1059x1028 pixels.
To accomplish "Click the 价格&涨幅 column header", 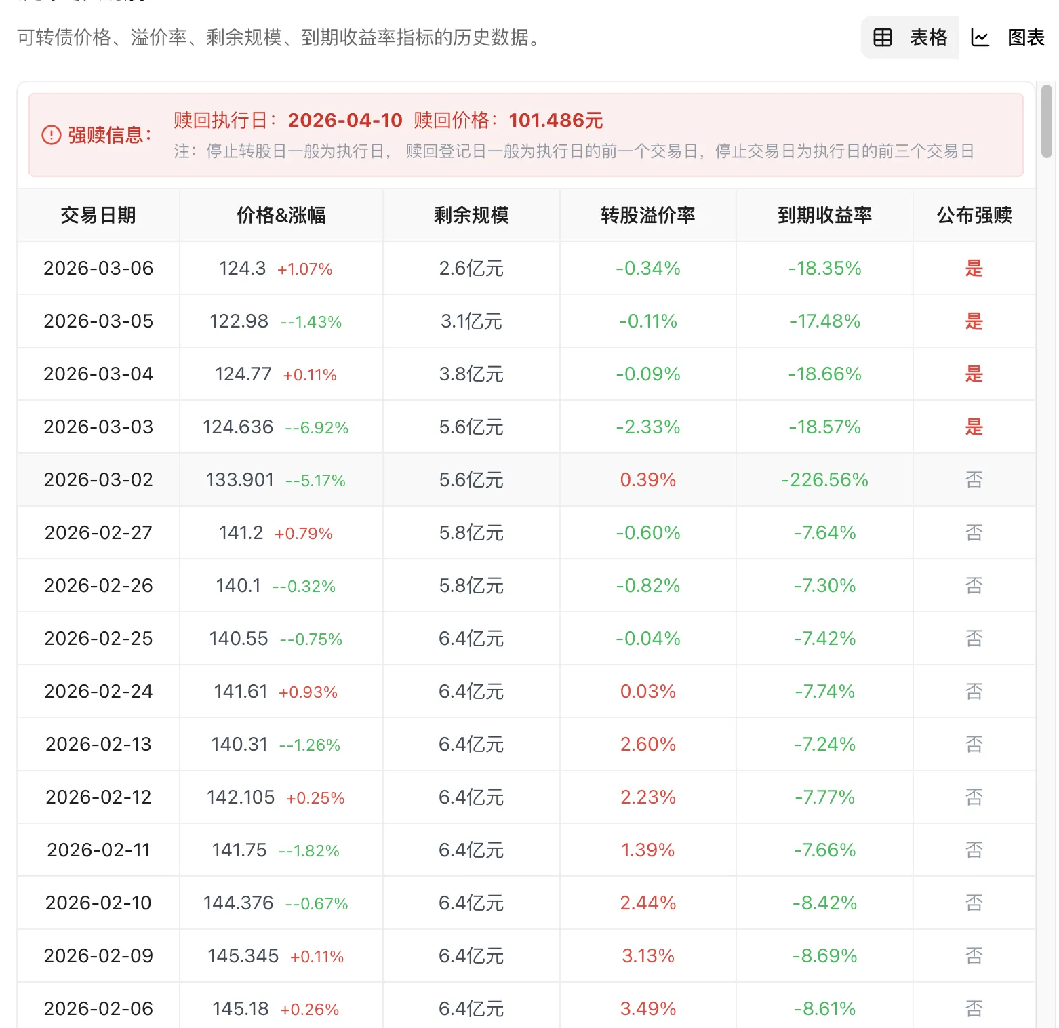I will tap(281, 215).
